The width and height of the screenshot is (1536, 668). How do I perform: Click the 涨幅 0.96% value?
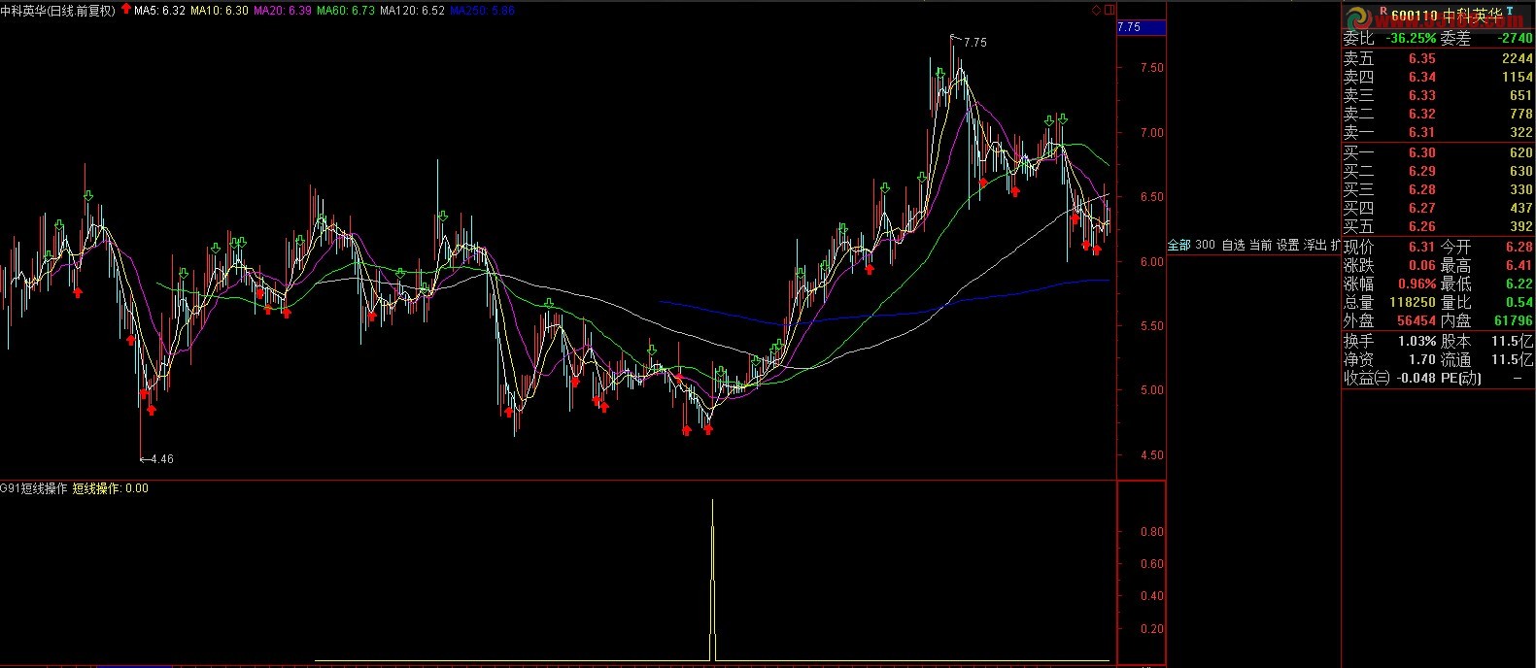(1417, 284)
